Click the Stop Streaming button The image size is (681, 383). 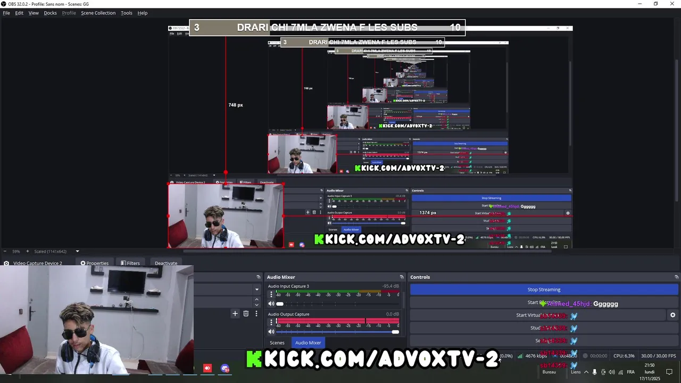coord(544,289)
